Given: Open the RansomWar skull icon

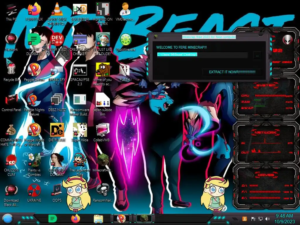Looking at the screenshot, I should pyautogui.click(x=103, y=193).
